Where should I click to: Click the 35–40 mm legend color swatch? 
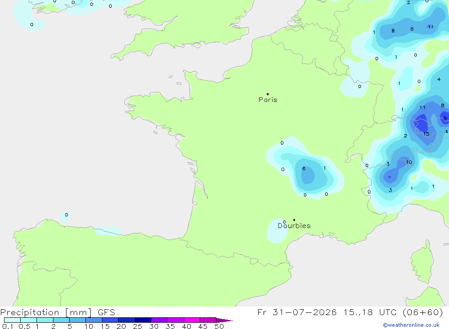pos(176,320)
